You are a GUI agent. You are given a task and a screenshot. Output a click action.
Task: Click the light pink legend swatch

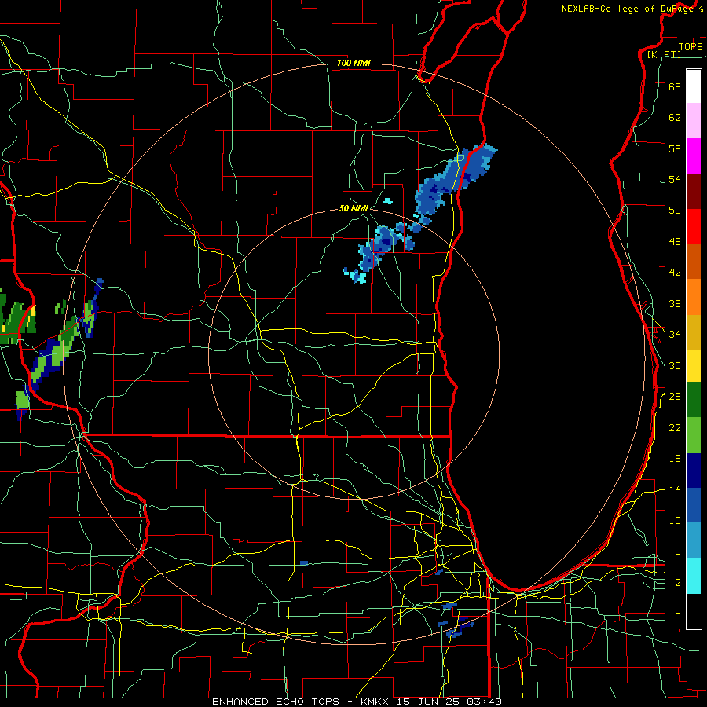(694, 121)
